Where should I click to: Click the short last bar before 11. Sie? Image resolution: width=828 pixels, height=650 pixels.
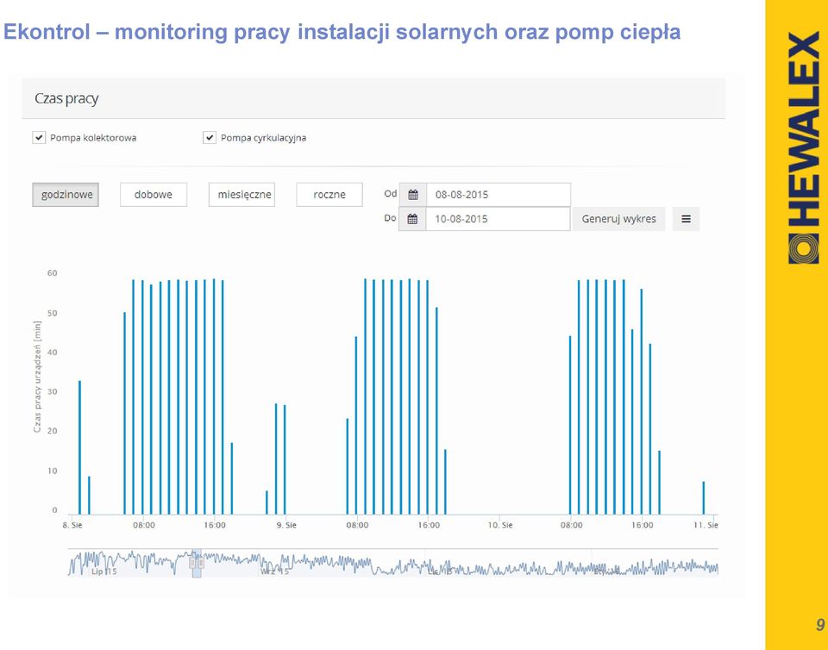pos(704,498)
